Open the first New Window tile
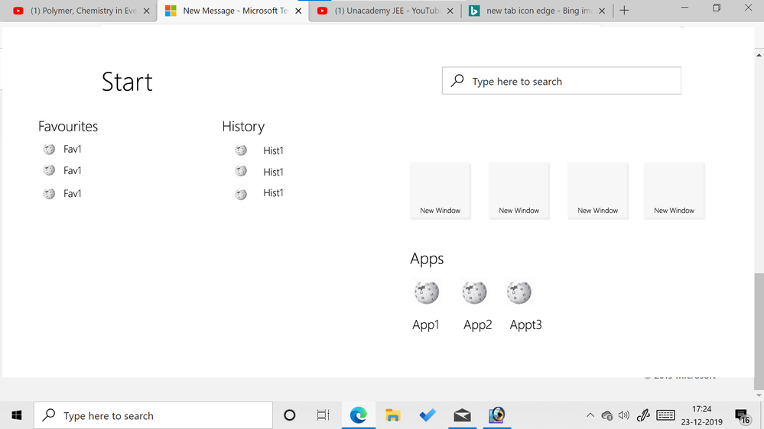This screenshot has width=764, height=429. point(440,190)
